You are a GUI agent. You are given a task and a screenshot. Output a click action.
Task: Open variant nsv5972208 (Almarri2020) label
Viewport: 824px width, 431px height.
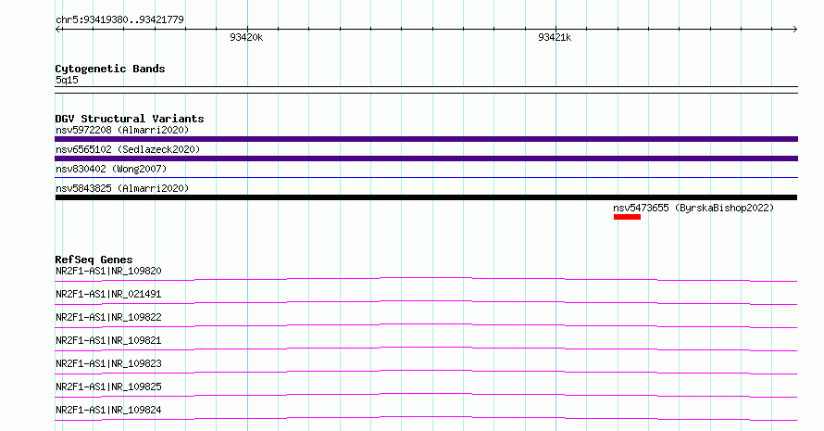point(122,130)
